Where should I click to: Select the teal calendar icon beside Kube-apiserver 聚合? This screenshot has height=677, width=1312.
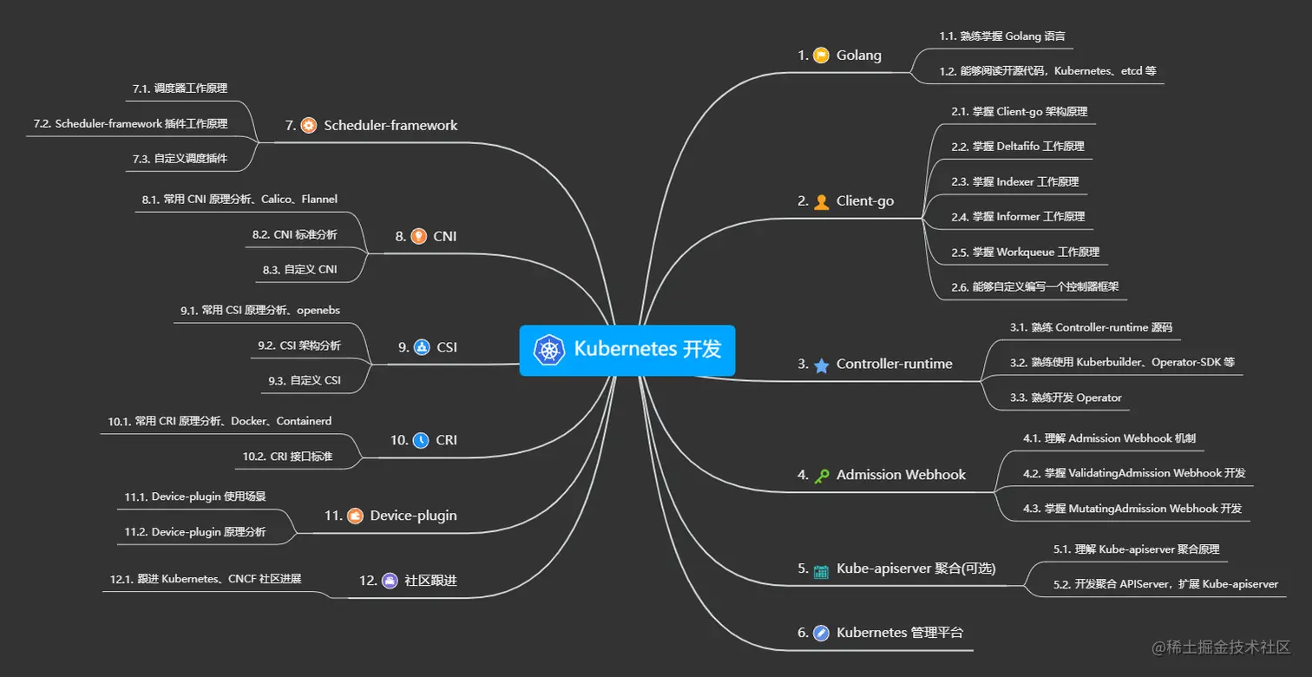821,570
